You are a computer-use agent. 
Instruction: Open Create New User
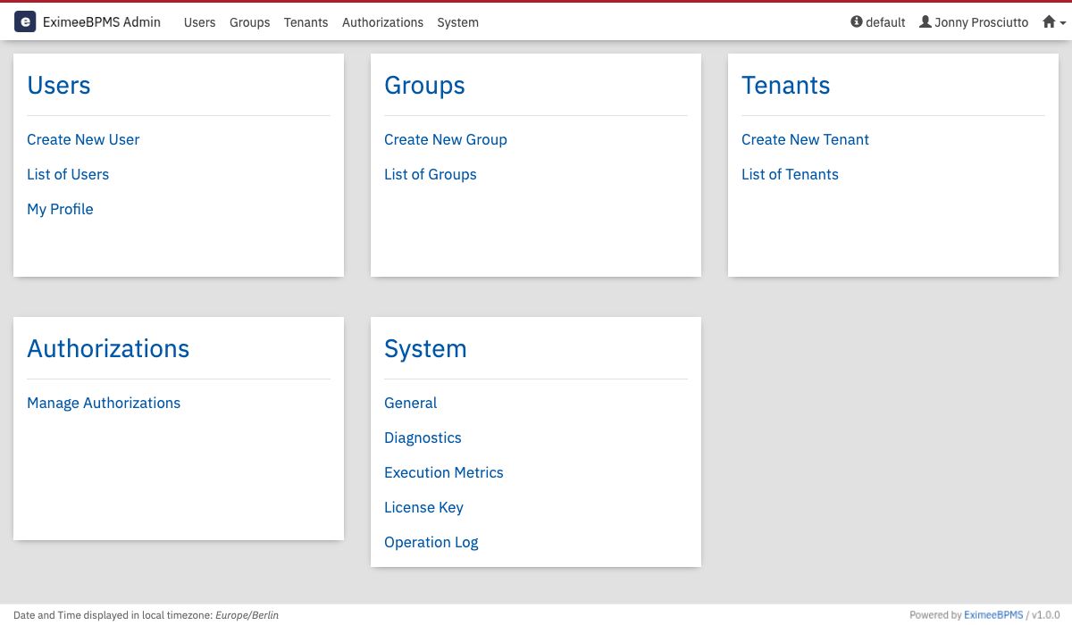click(83, 139)
